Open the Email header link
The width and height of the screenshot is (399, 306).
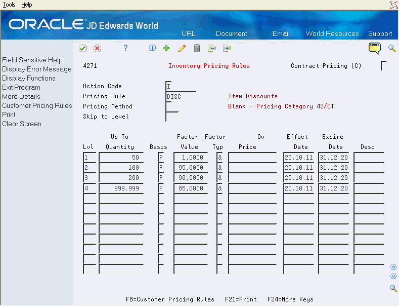[281, 33]
